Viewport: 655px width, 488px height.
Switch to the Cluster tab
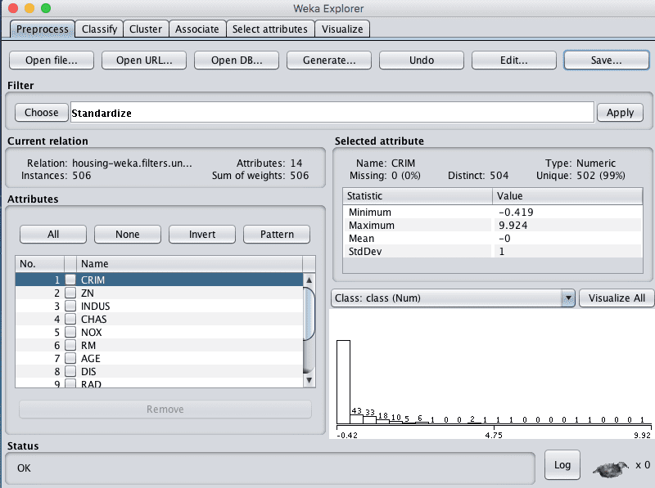coord(146,29)
